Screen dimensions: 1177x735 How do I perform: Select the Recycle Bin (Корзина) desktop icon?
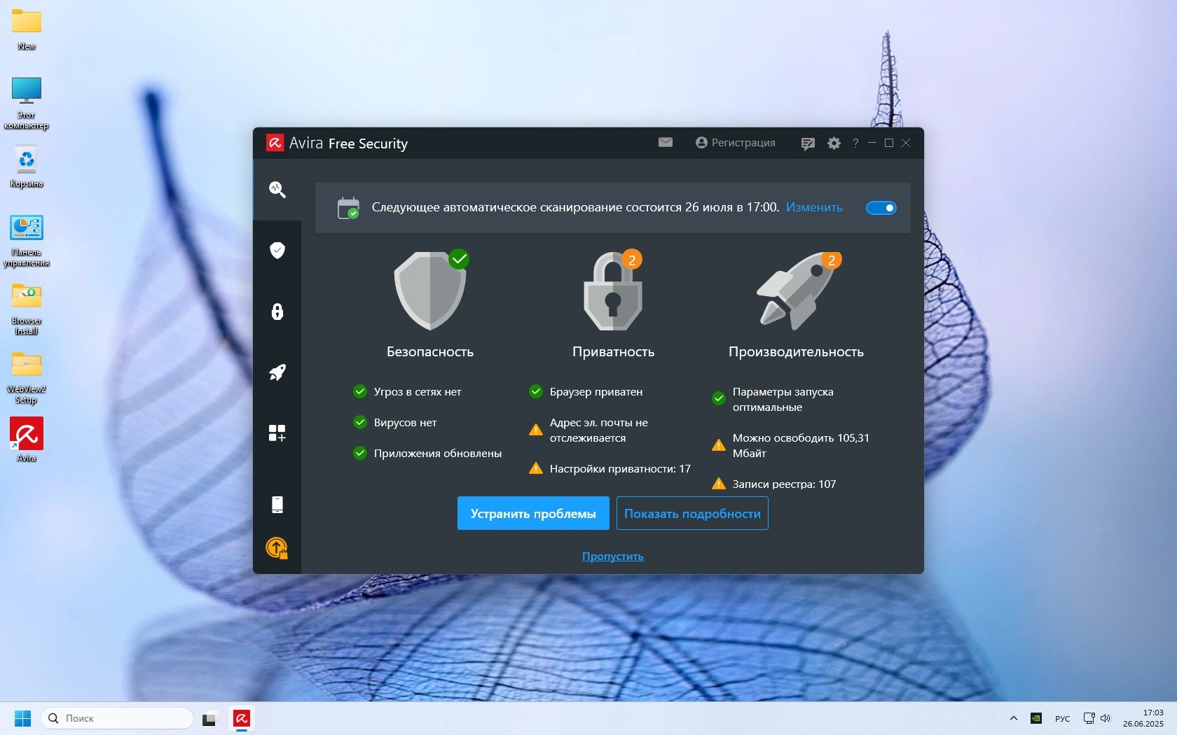(27, 167)
